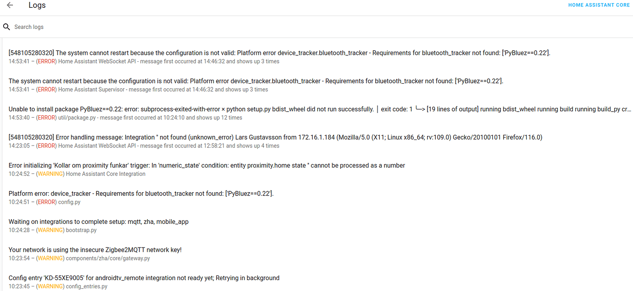This screenshot has height=291, width=633.
Task: Focus the Search logs input field
Action: click(183, 27)
